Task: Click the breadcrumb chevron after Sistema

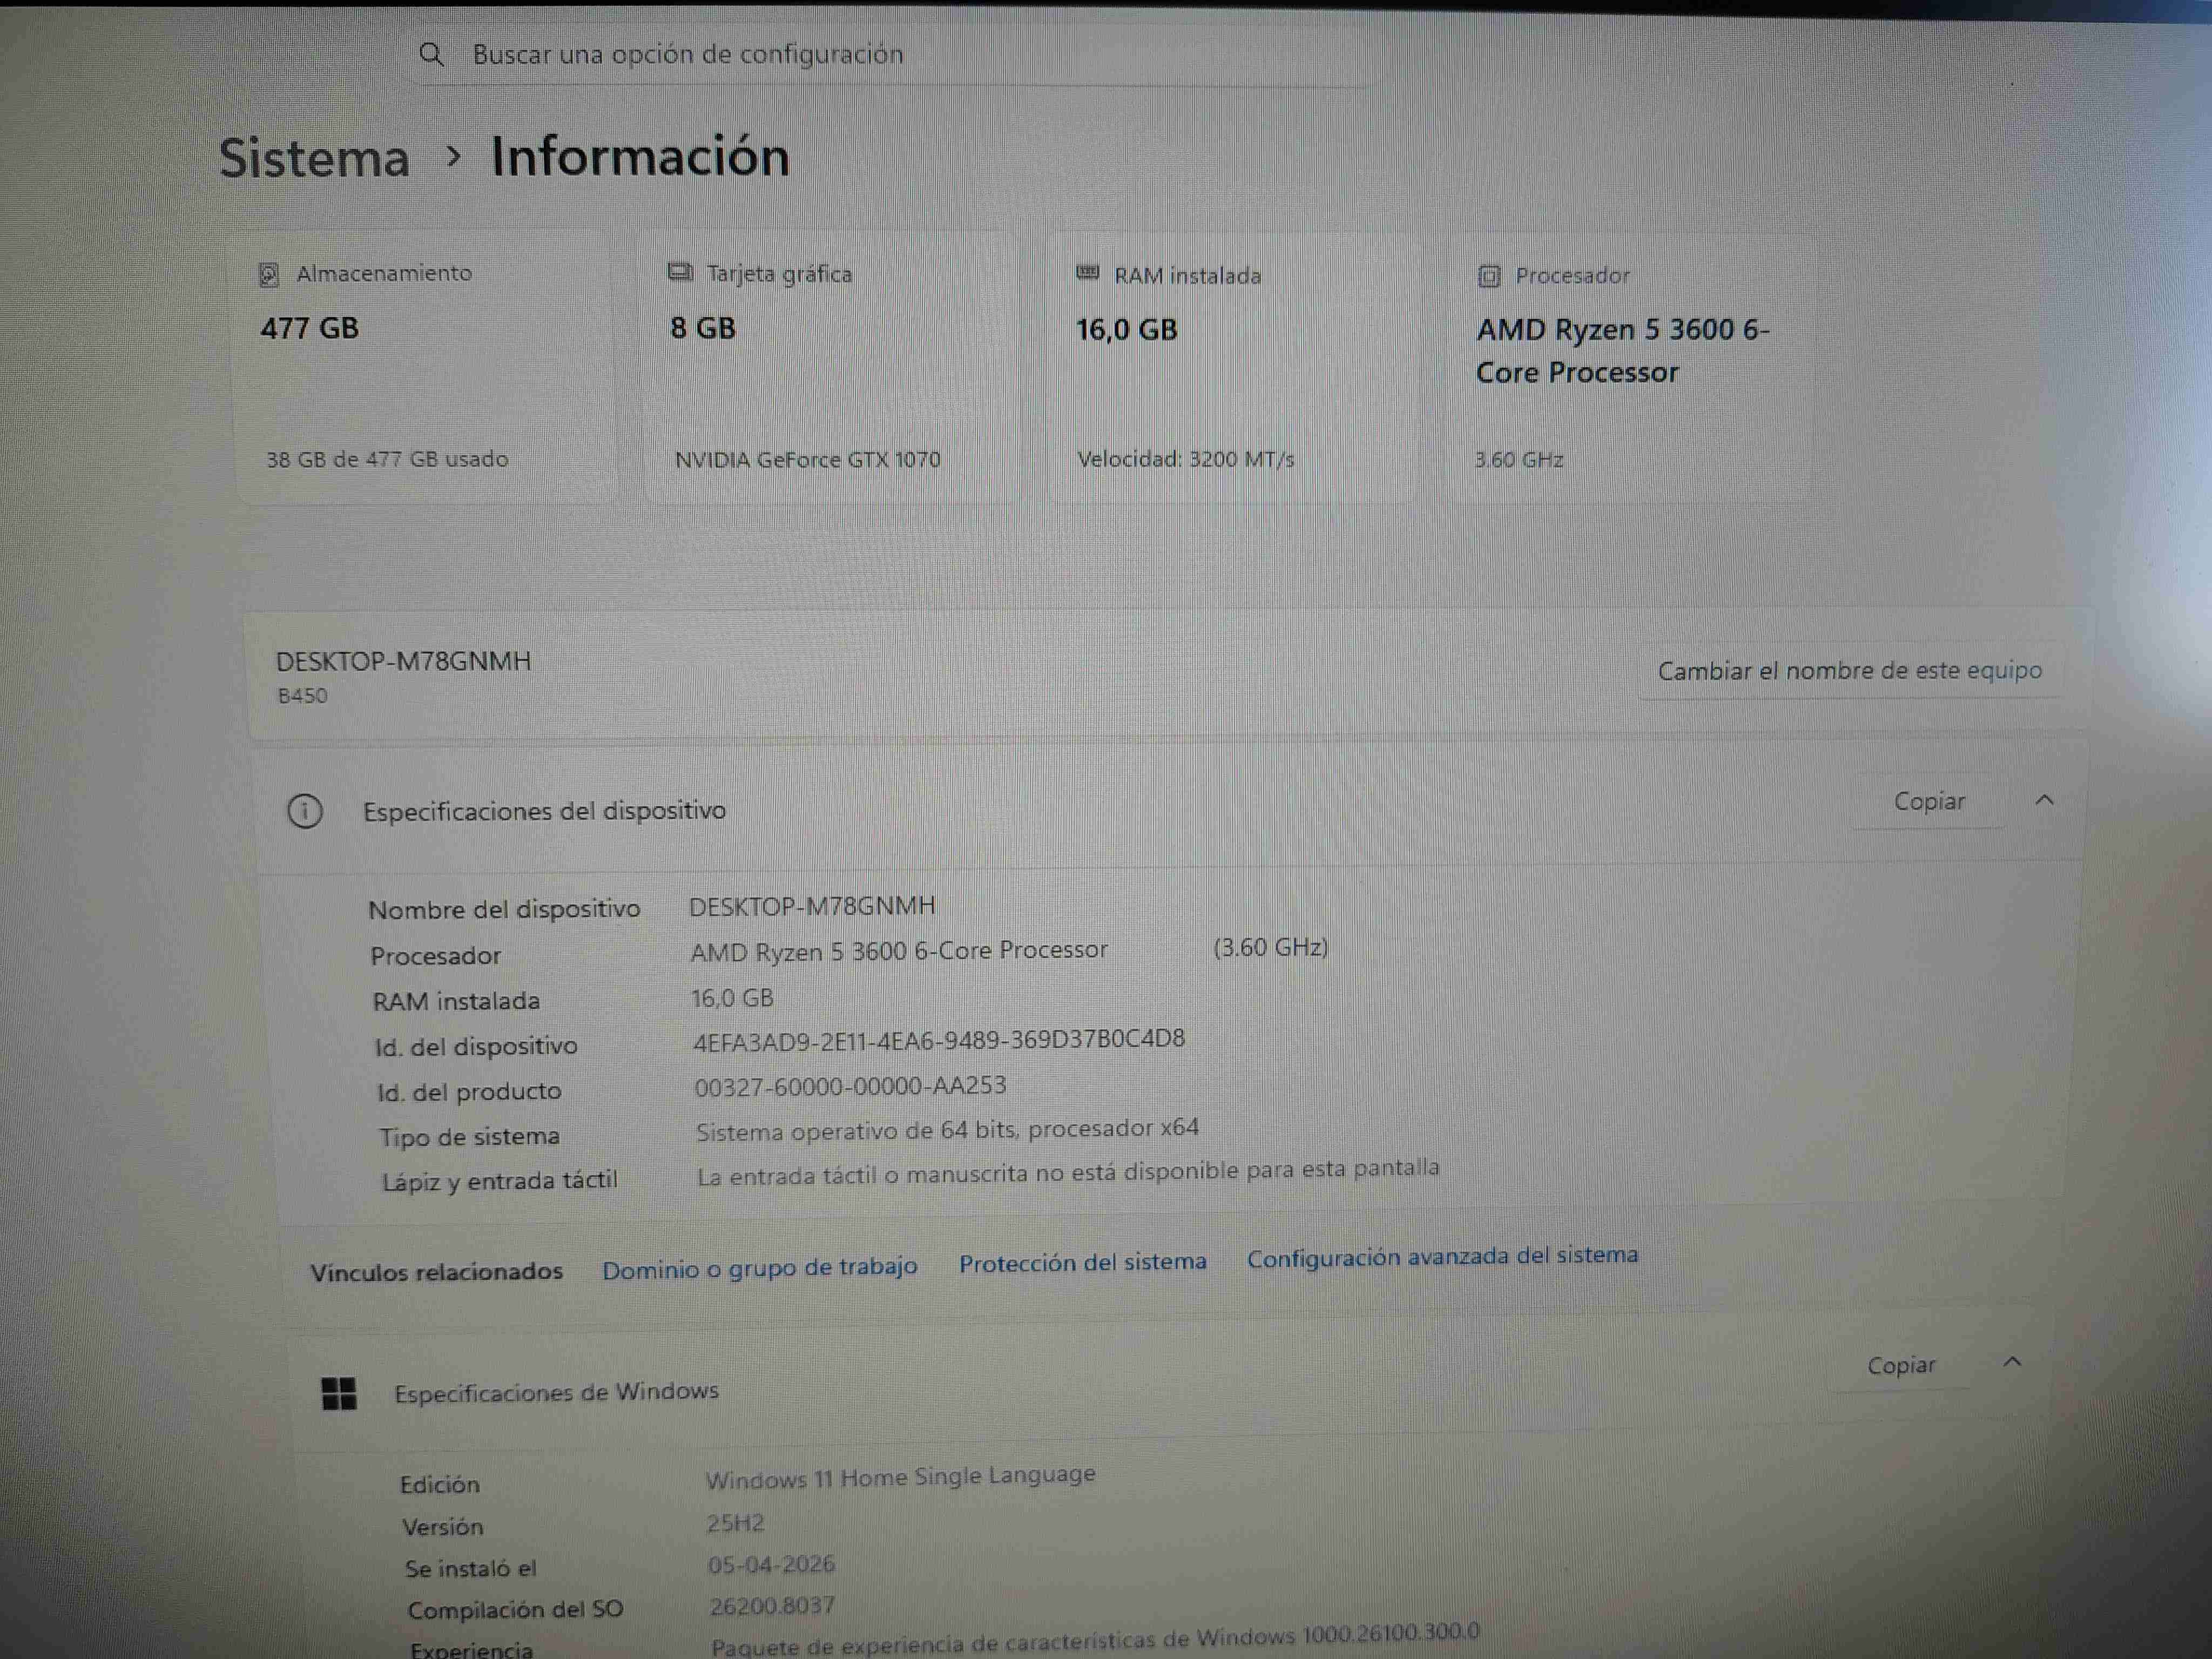Action: 453,156
